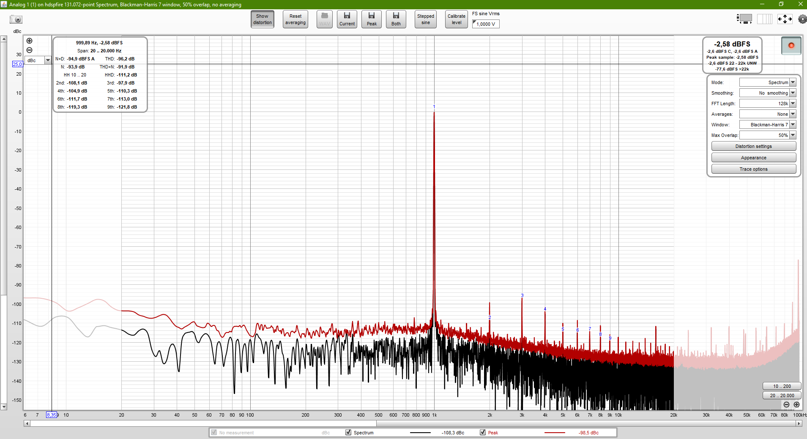Click the THD+N -91,9 dB value
Image resolution: width=807 pixels, height=439 pixels.
click(126, 67)
